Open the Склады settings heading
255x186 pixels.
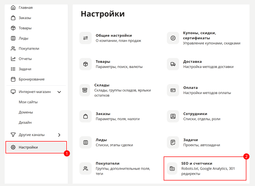point(102,85)
